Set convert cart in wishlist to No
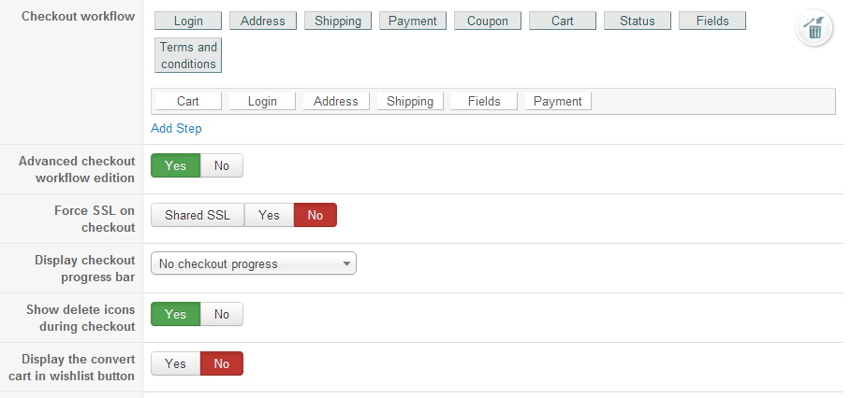Screen dimensions: 851x398 point(222,363)
